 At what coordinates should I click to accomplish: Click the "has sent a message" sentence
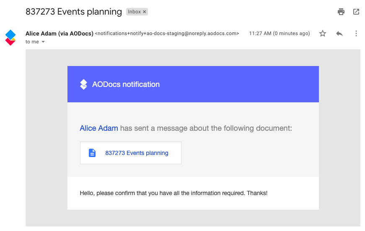coord(206,128)
